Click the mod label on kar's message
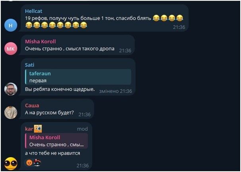241x172 pixels. [x=82, y=129]
